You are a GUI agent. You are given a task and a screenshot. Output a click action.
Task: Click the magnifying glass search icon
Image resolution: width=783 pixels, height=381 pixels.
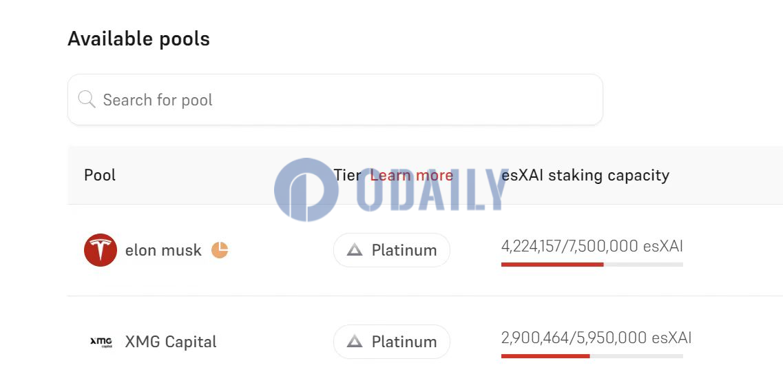[86, 99]
